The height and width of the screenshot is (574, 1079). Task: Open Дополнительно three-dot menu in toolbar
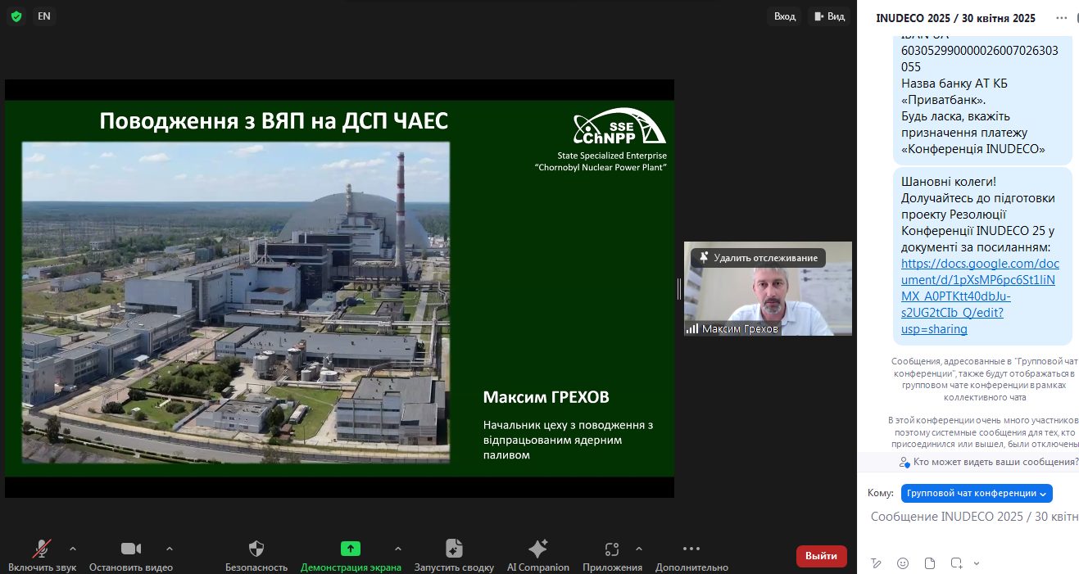(691, 549)
